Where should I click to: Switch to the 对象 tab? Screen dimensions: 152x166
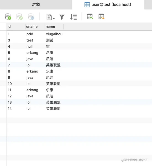[36, 5]
